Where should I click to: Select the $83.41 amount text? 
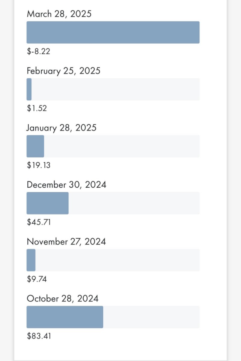click(39, 336)
